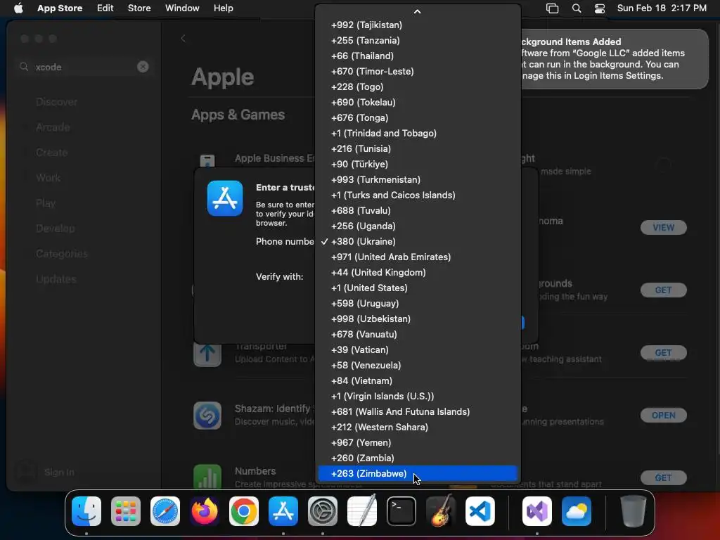Launch Firefox from the dock

coord(205,511)
